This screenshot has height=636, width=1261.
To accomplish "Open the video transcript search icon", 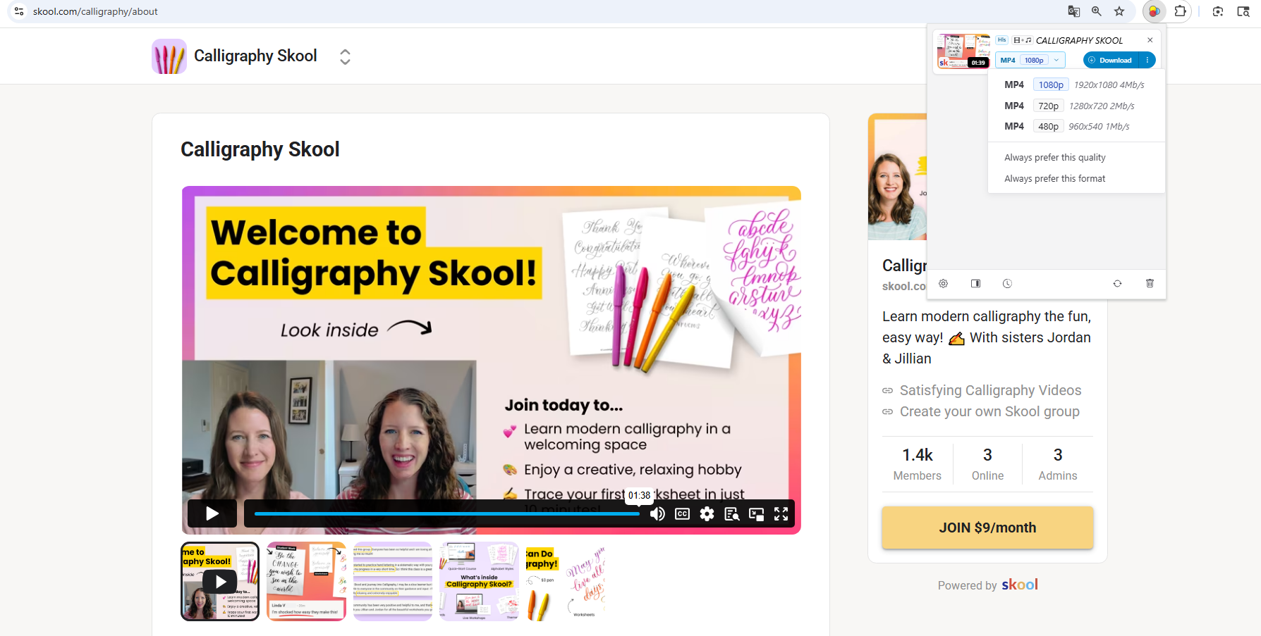I will pyautogui.click(x=732, y=514).
